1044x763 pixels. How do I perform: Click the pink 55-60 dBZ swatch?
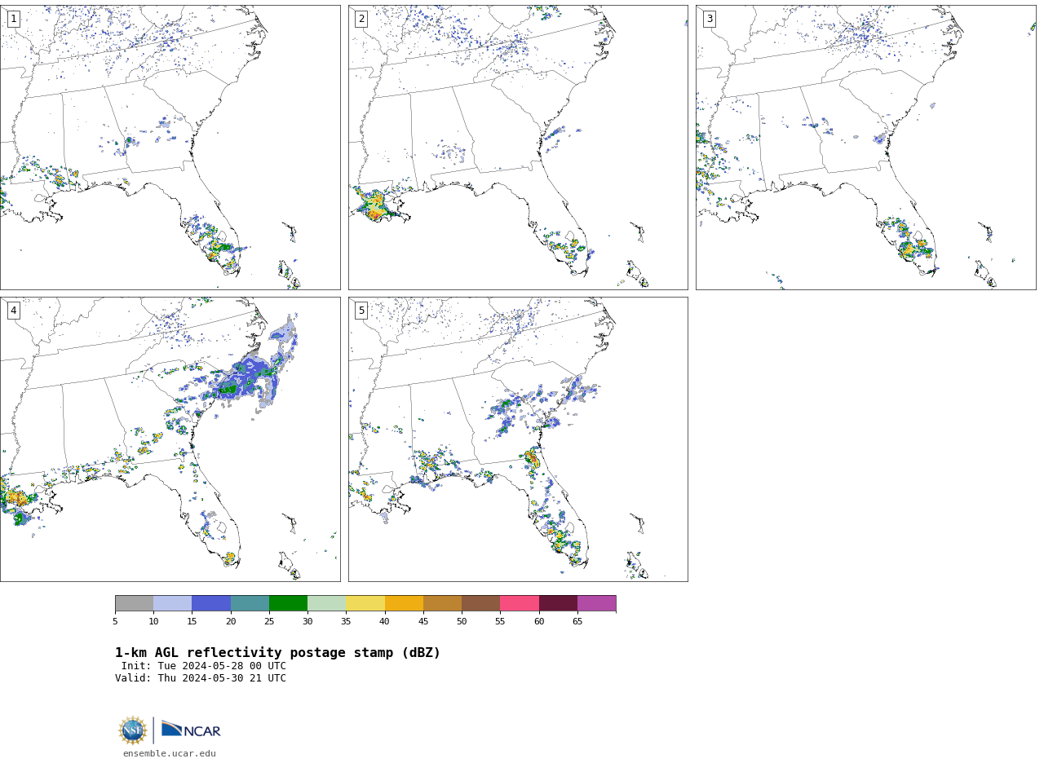[520, 603]
